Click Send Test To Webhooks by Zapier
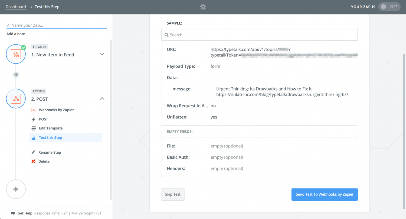The image size is (406, 219). 325,194
